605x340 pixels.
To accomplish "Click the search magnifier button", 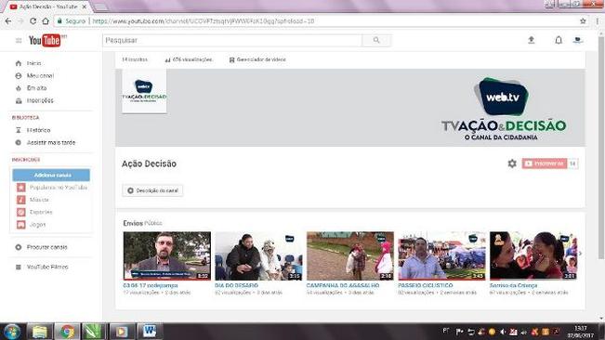I will 376,40.
